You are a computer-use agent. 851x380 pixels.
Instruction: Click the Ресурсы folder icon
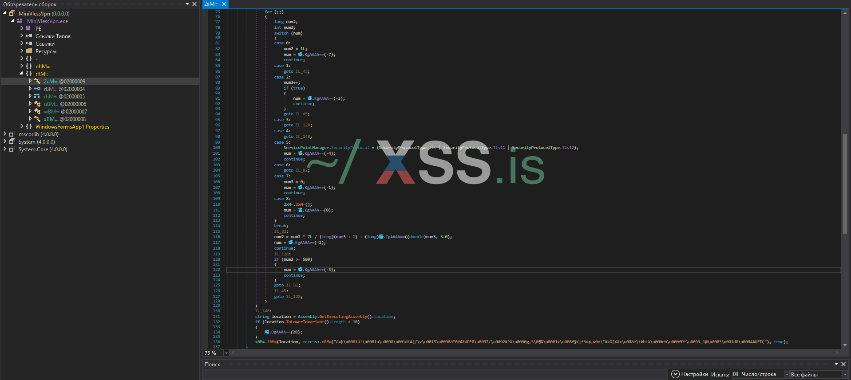pyautogui.click(x=29, y=51)
